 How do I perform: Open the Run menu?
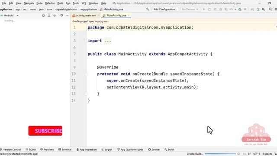pyautogui.click(x=68, y=3)
